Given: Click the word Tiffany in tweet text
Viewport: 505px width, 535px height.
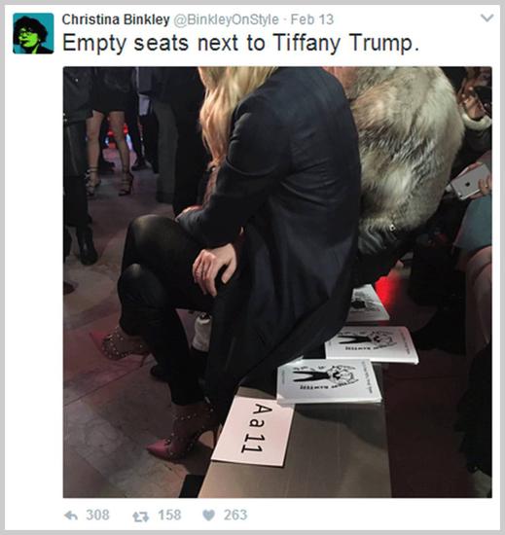Looking at the screenshot, I should (x=307, y=44).
